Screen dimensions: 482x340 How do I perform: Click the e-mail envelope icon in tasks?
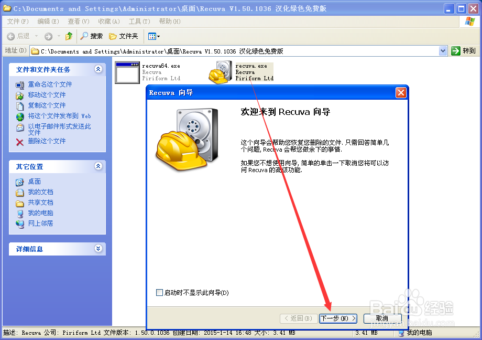(x=20, y=127)
